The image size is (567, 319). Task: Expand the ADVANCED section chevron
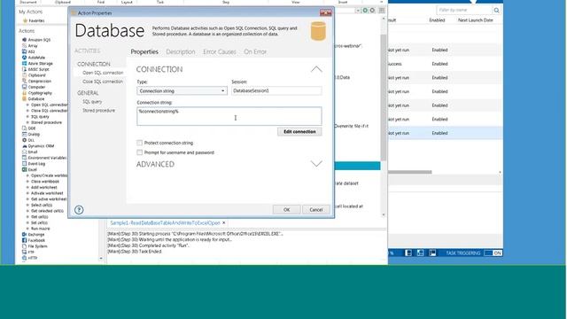coord(316,164)
